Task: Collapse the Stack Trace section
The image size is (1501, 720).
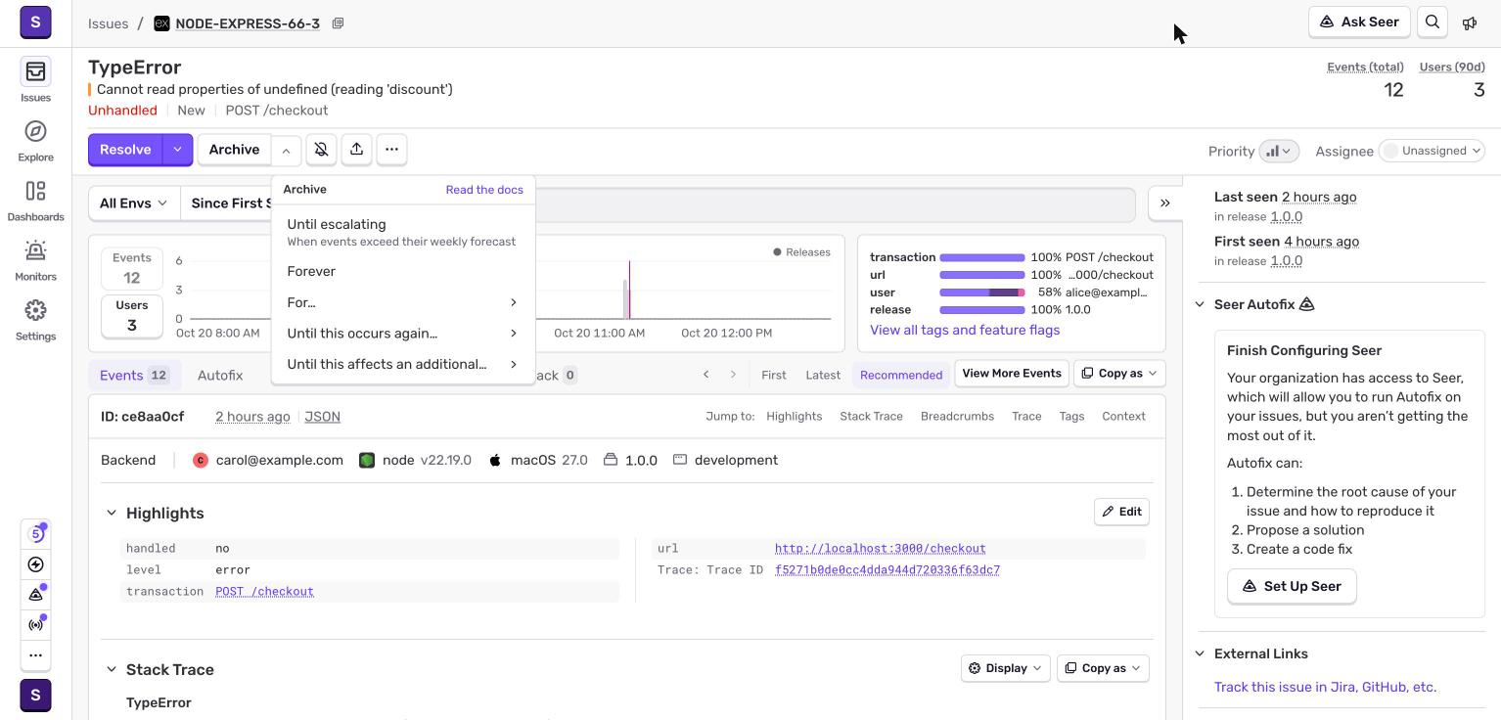Action: point(112,669)
